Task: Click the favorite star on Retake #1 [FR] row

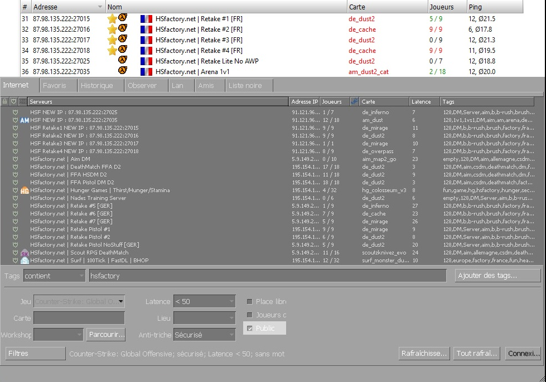Action: 112,19
